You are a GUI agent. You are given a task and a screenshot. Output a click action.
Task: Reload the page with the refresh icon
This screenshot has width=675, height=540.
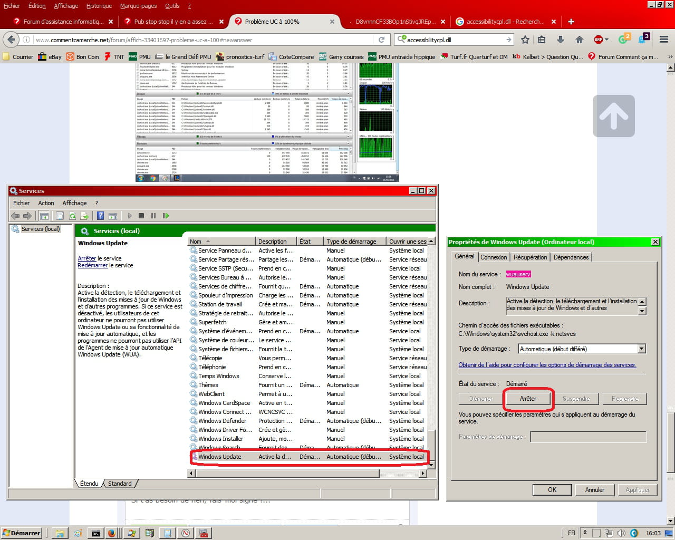click(381, 40)
